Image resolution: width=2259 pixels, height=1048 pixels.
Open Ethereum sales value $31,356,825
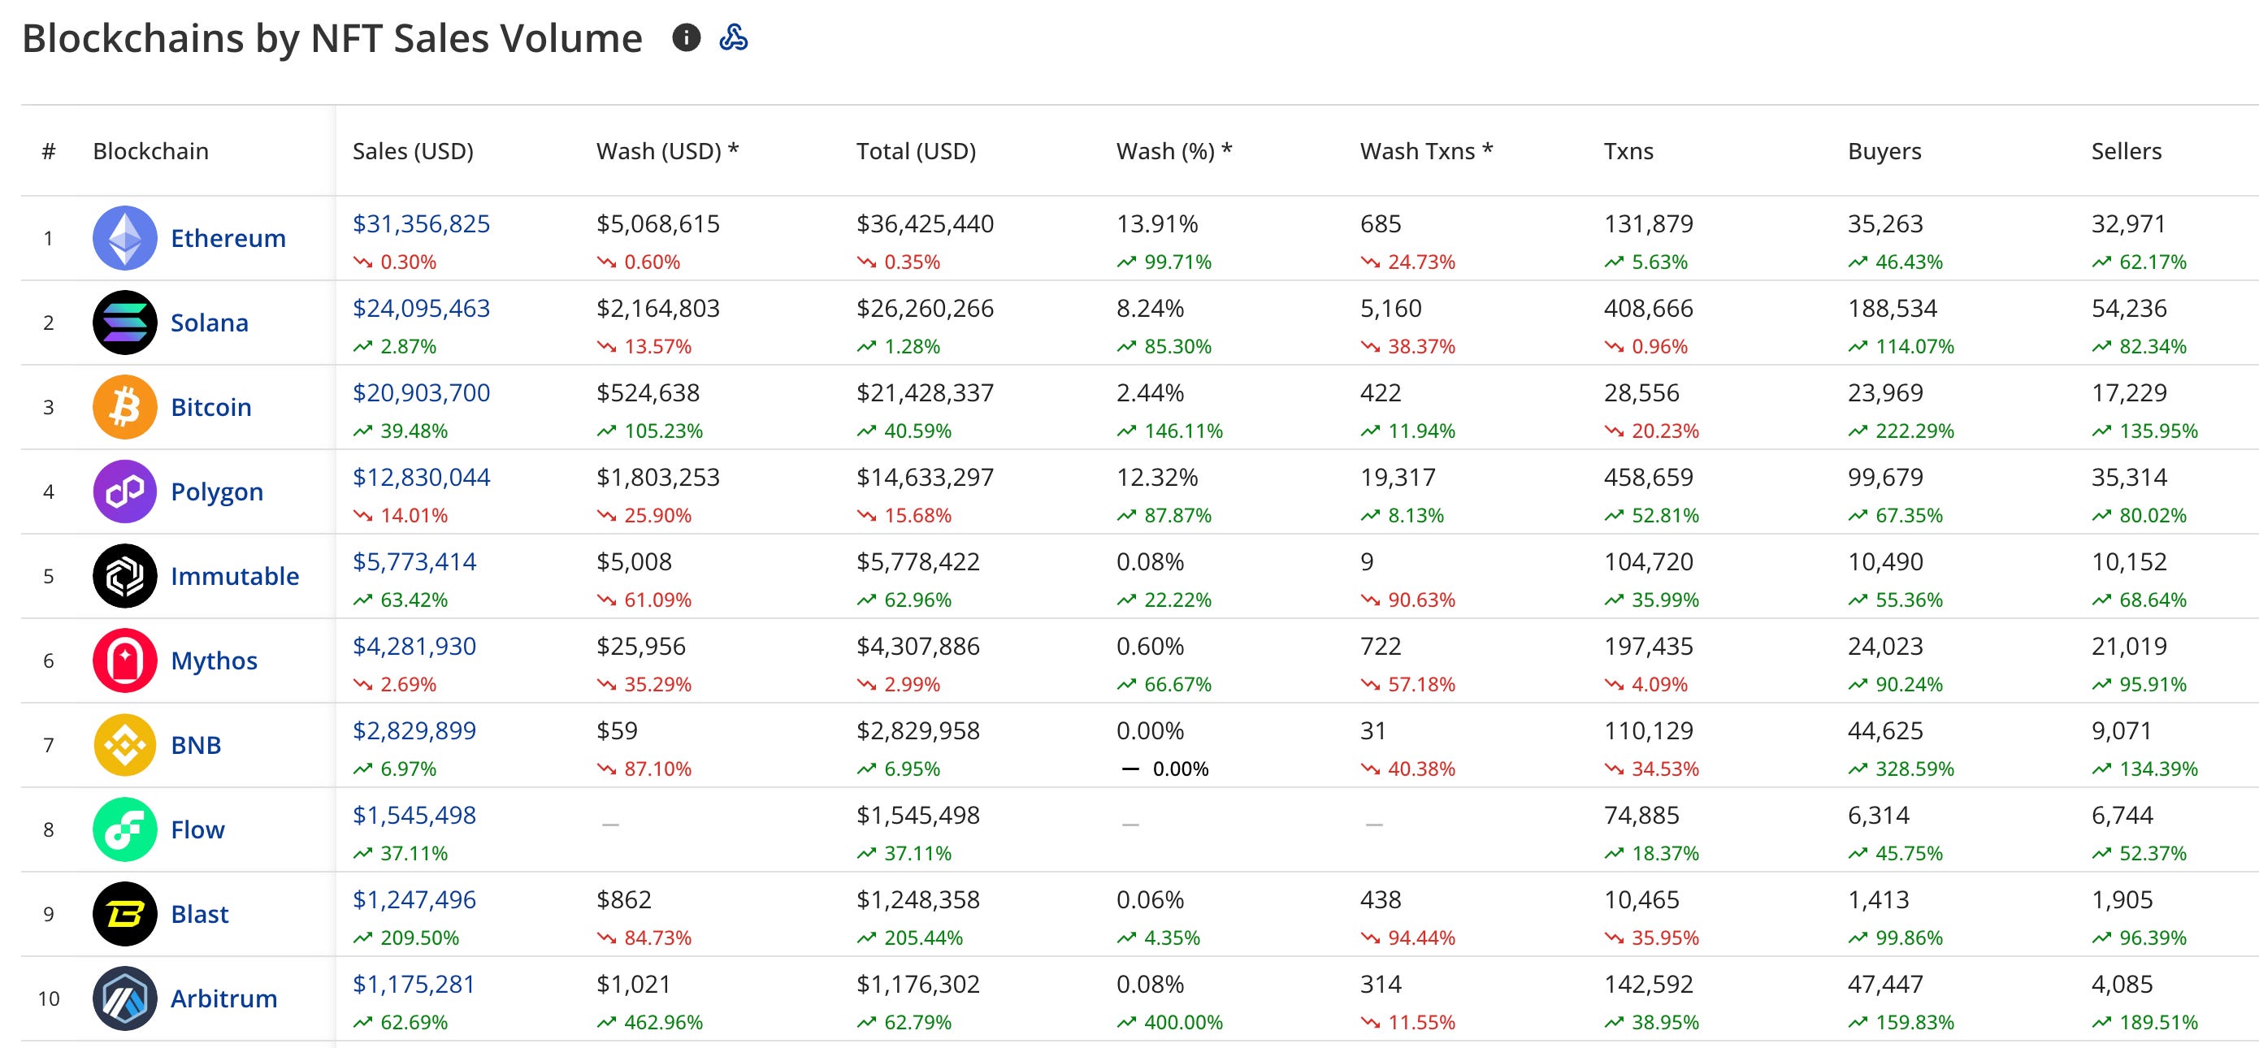pos(421,223)
